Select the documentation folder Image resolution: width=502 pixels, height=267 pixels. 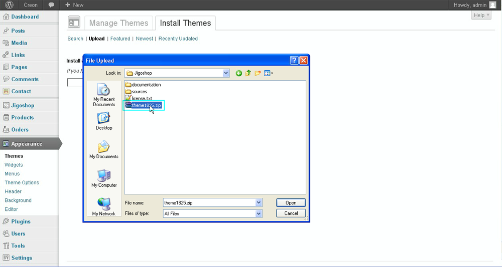coord(146,85)
